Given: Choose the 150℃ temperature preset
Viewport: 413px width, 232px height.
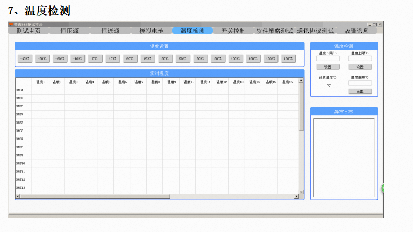Looking at the screenshot, I should tap(288, 59).
